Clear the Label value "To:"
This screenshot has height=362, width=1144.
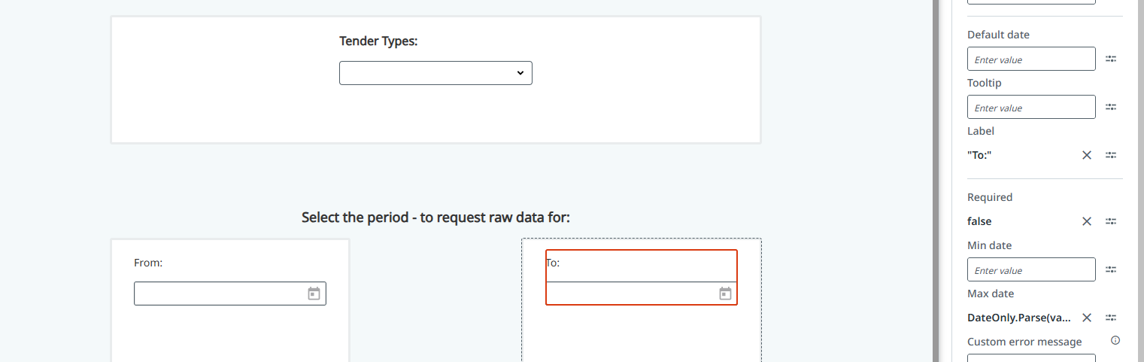1086,155
